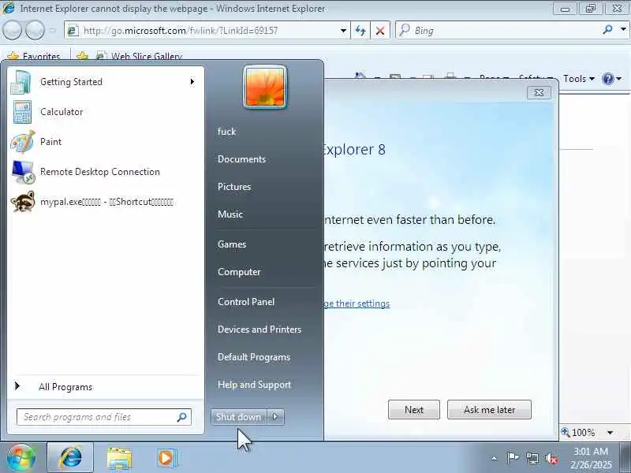Click the Paint palette icon
Viewport: 631px width, 473px height.
(x=23, y=142)
